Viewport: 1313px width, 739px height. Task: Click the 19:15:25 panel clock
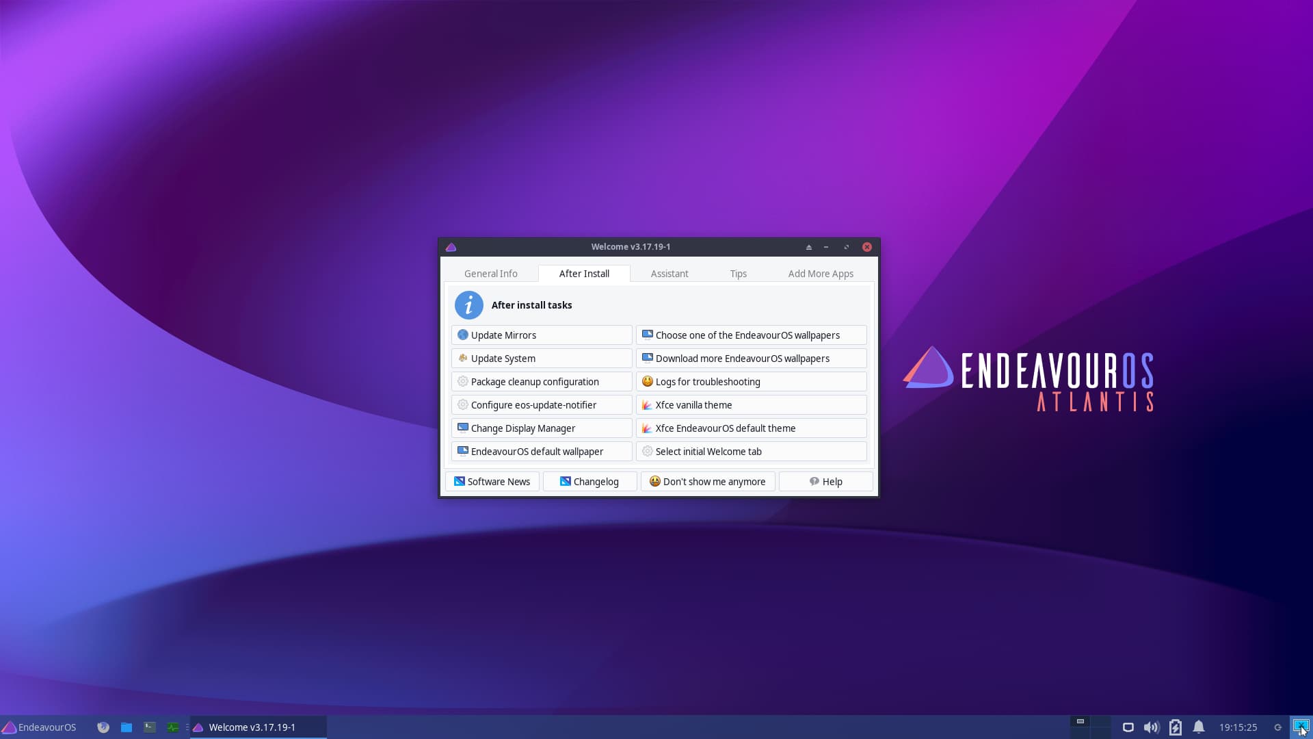pos(1238,727)
